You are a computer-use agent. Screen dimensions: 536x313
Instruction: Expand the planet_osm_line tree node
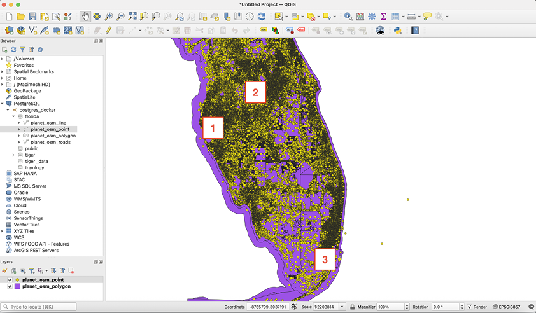pyautogui.click(x=19, y=123)
